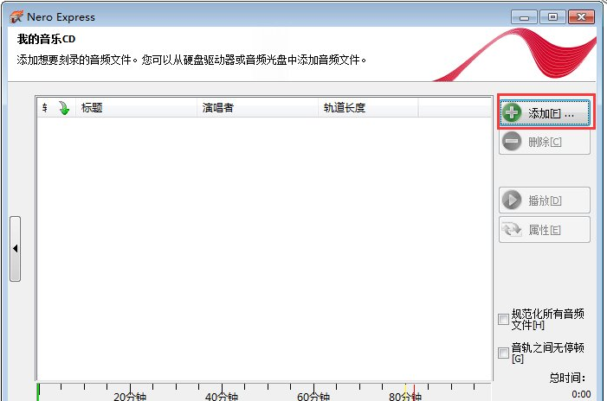The width and height of the screenshot is (607, 401).
Task: Enable normalize all audio files checkbox
Action: pyautogui.click(x=503, y=320)
